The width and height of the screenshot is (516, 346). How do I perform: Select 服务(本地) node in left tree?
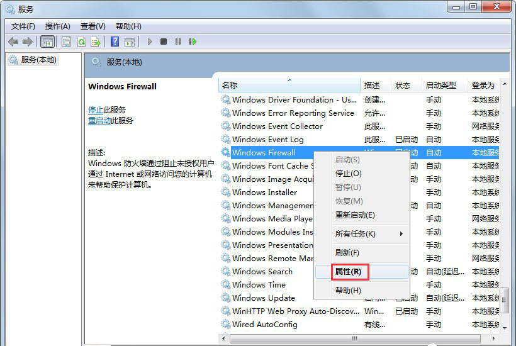[x=33, y=60]
